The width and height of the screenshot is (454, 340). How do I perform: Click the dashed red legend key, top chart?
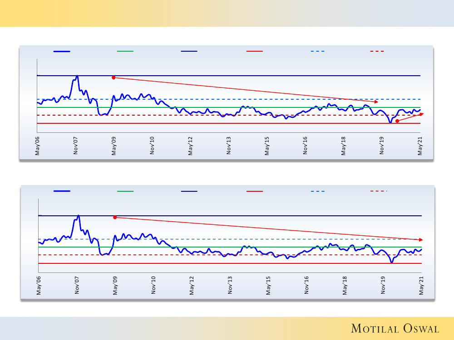coord(376,51)
